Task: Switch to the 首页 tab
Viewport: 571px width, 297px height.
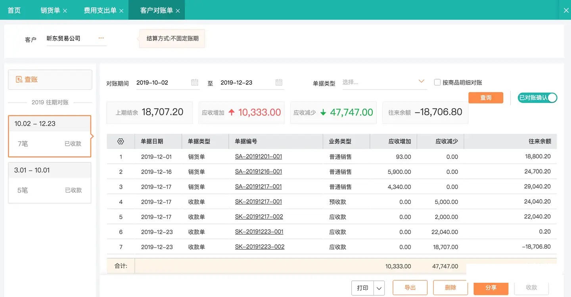Action: pyautogui.click(x=14, y=10)
